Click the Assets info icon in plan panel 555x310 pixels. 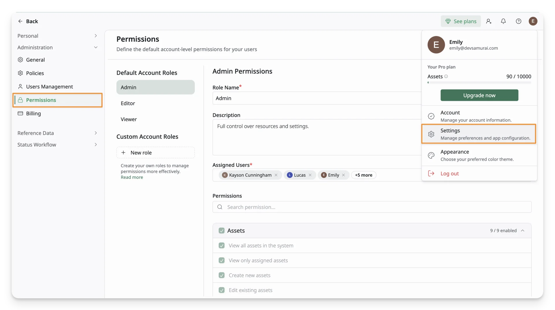point(446,76)
